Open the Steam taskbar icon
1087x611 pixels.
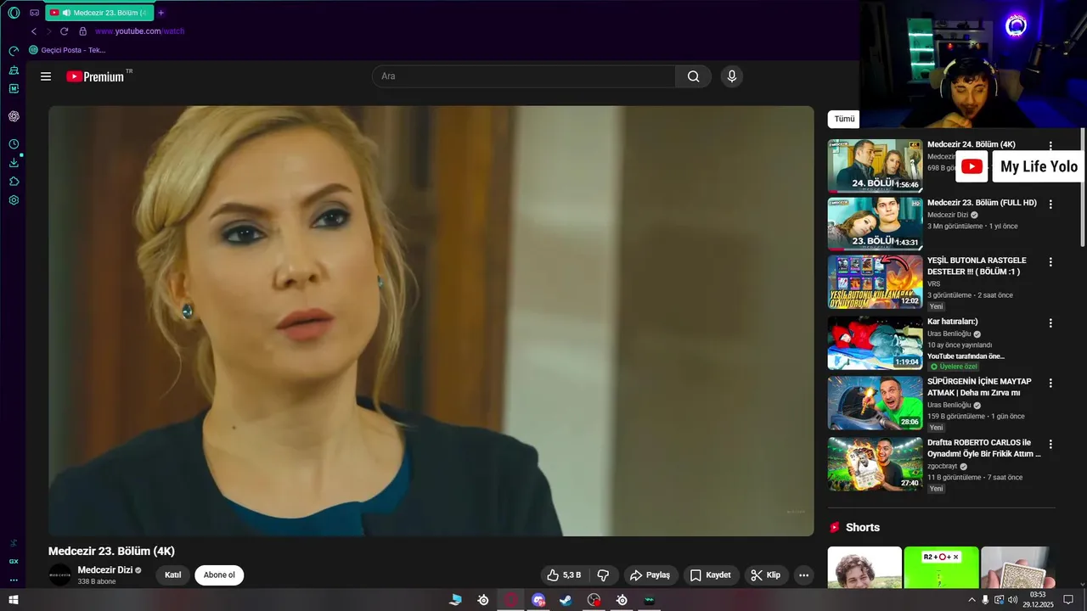click(x=566, y=600)
